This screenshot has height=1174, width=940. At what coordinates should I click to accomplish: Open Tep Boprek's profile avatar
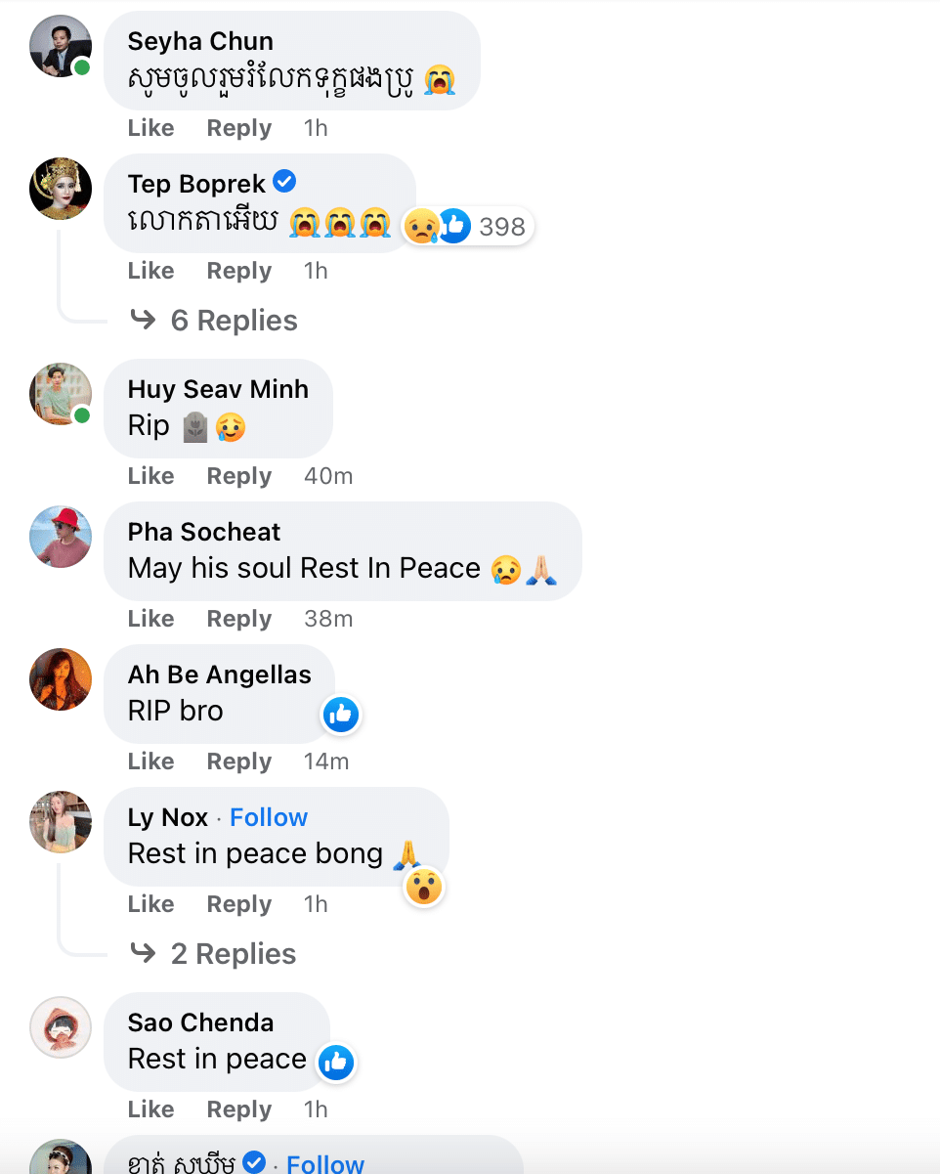61,189
